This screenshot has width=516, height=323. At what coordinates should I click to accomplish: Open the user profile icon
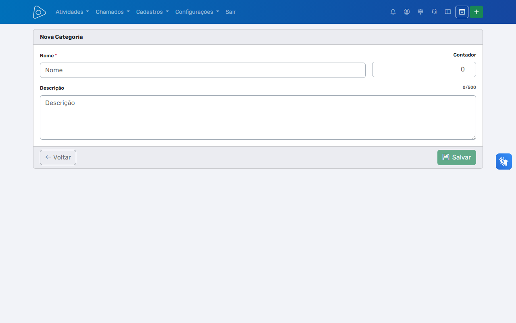[407, 12]
